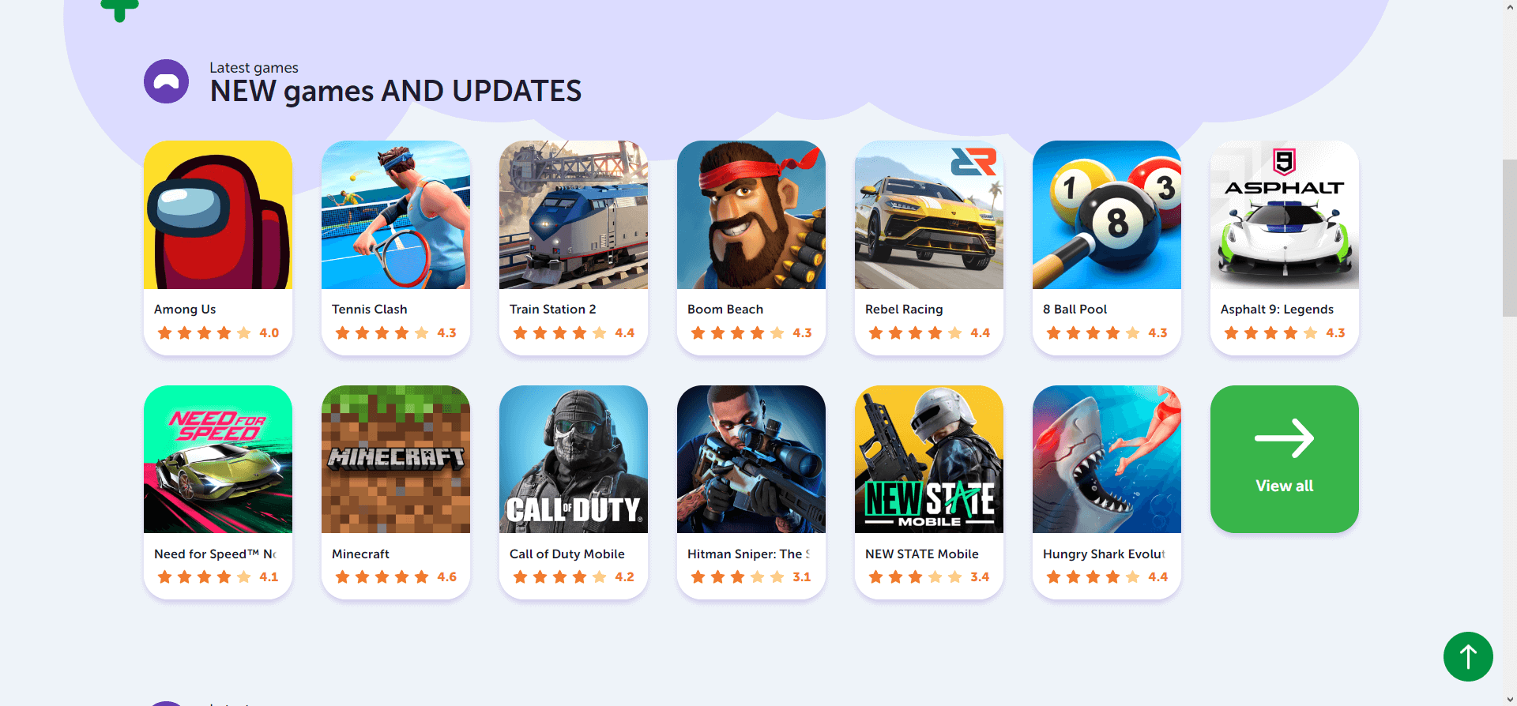Open the Hungry Shark Evolution thumbnail
This screenshot has height=706, width=1517.
1107,459
